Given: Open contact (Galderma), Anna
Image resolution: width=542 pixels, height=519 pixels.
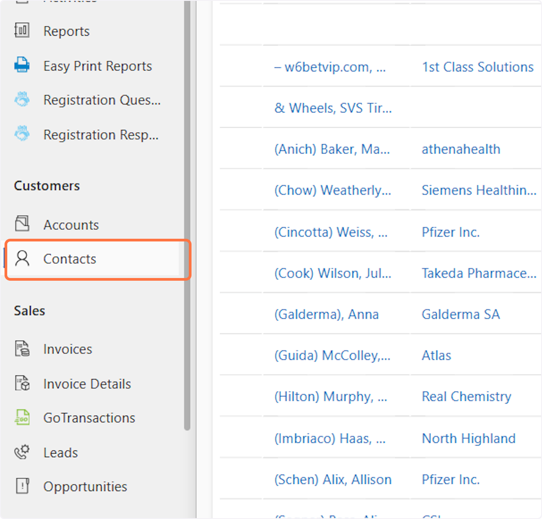Looking at the screenshot, I should coord(327,315).
